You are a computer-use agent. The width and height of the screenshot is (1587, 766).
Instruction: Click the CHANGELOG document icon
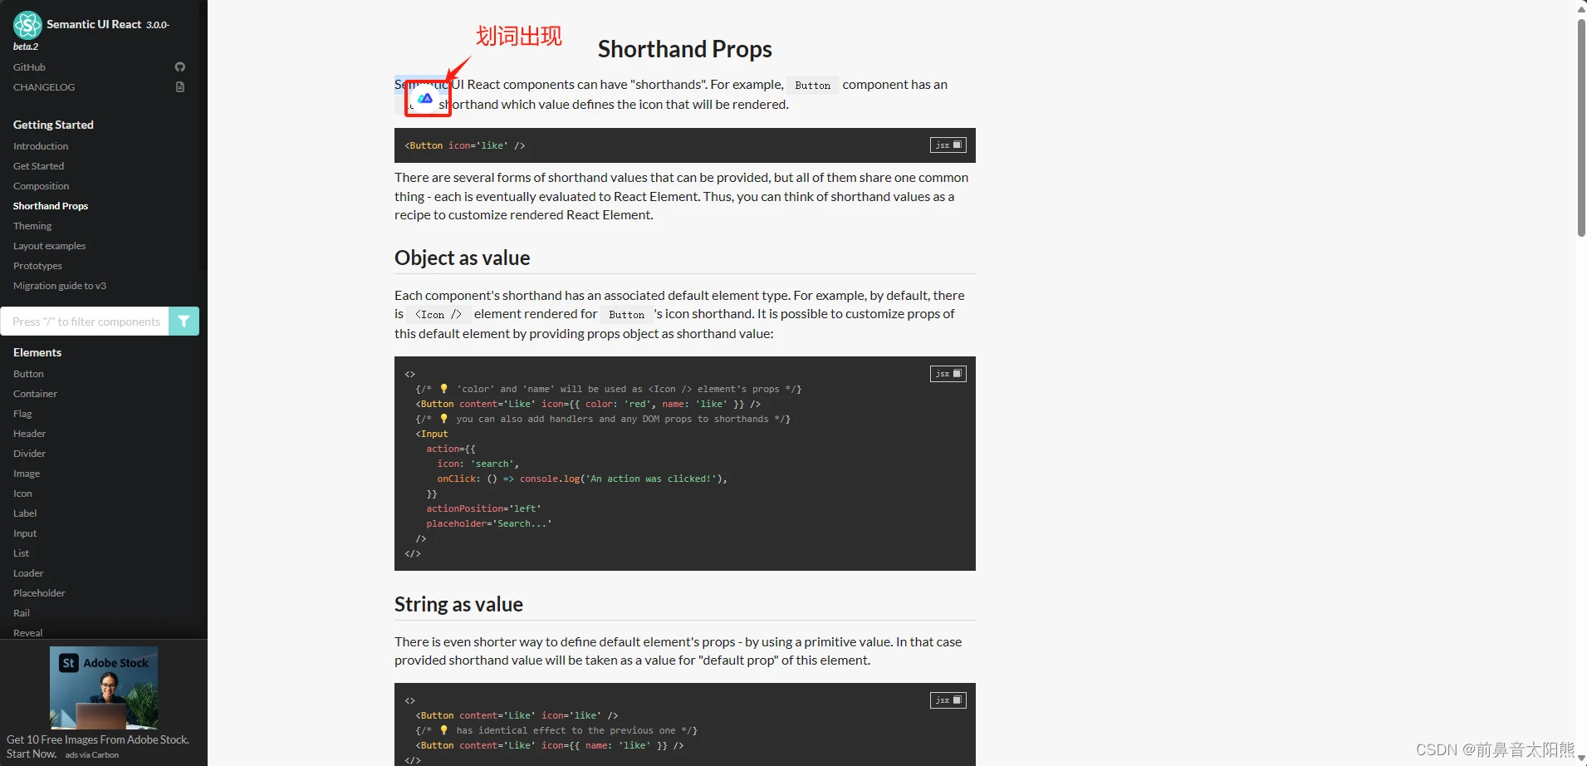pos(180,87)
